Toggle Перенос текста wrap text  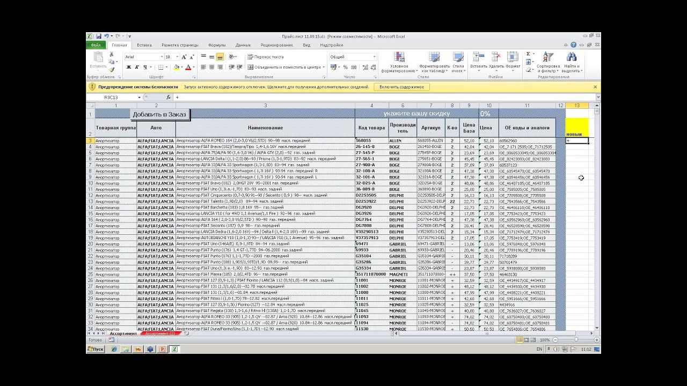click(266, 57)
